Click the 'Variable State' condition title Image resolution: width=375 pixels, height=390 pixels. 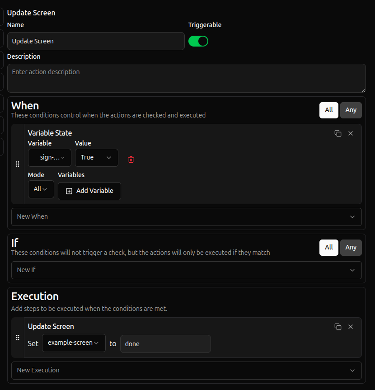point(50,133)
